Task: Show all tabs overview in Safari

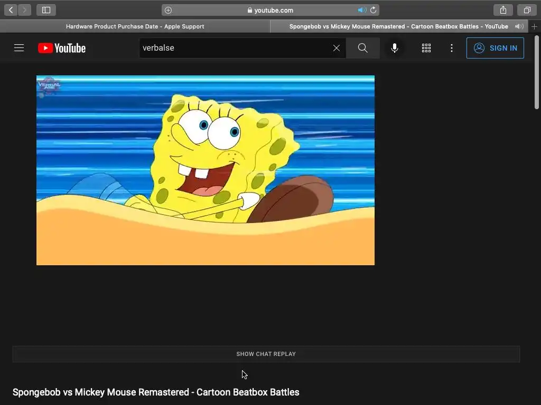Action: click(x=527, y=10)
